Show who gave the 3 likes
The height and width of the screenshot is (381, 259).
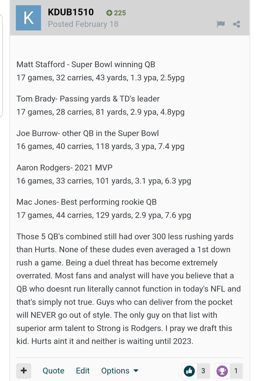203,371
